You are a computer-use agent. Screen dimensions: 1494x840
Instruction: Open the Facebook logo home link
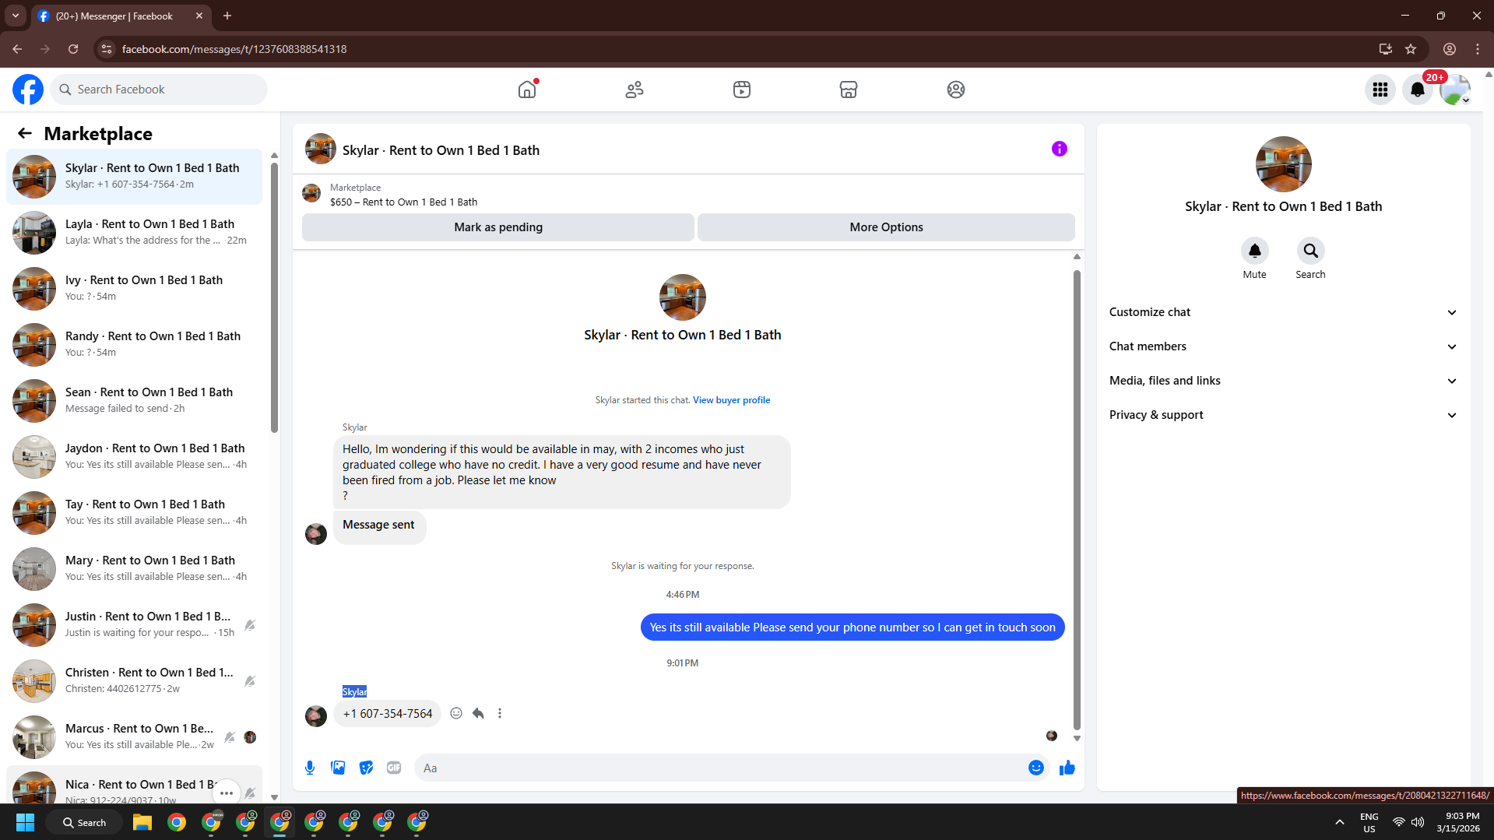28,90
